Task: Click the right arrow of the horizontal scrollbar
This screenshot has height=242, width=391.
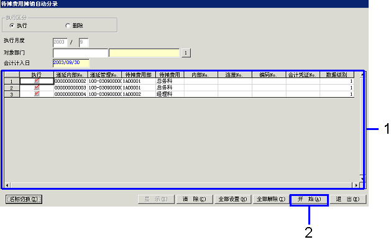Action: coord(356,185)
